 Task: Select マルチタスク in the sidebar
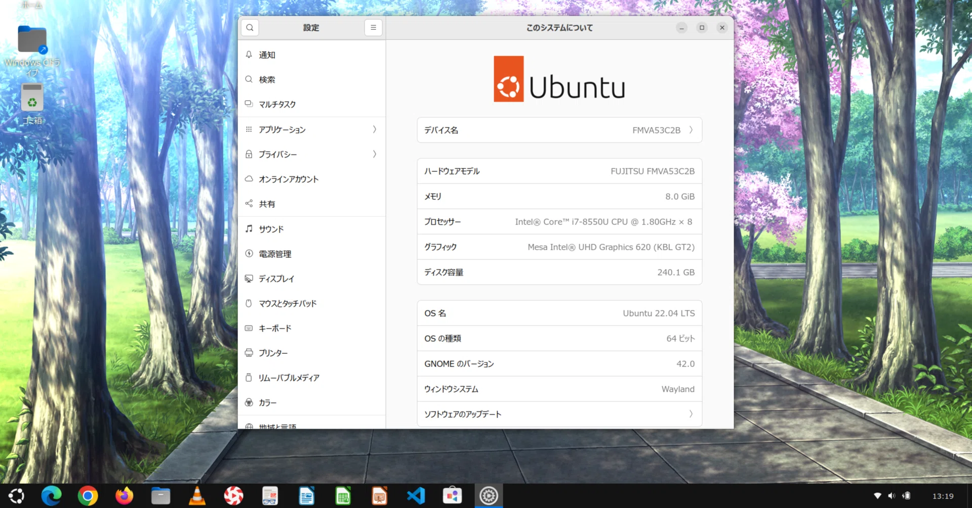312,105
